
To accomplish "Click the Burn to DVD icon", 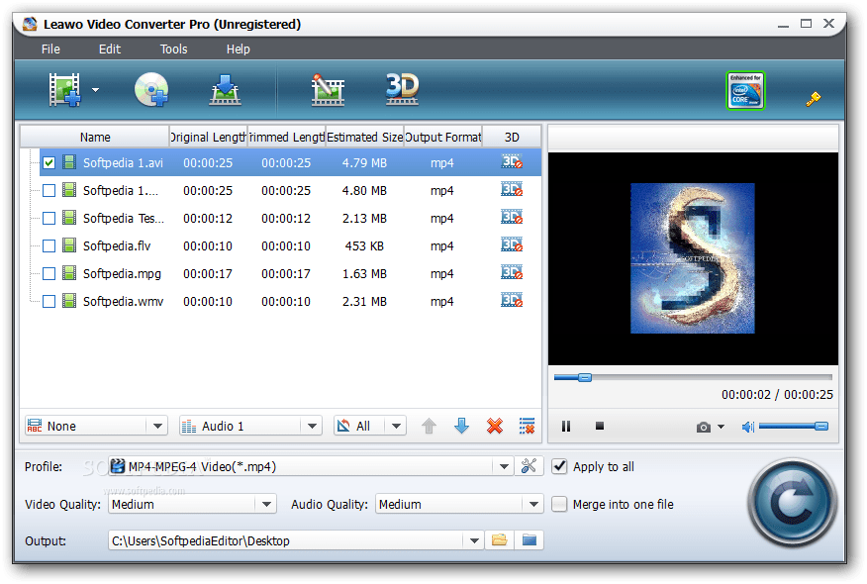I will click(x=151, y=88).
